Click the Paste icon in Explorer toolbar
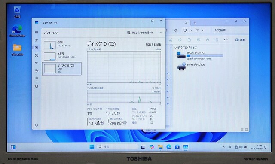 click(x=189, y=40)
